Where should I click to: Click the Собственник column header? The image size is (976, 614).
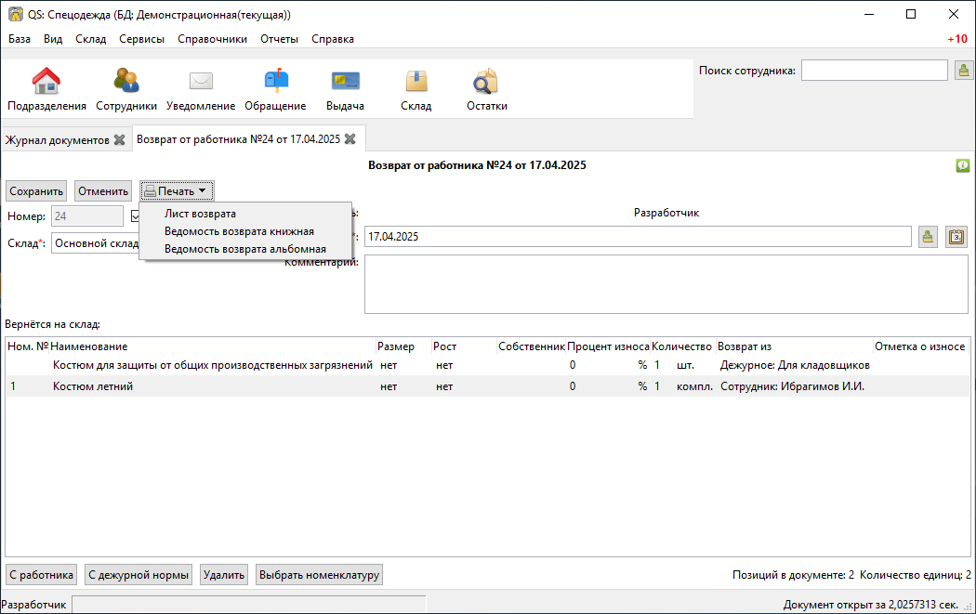[531, 346]
